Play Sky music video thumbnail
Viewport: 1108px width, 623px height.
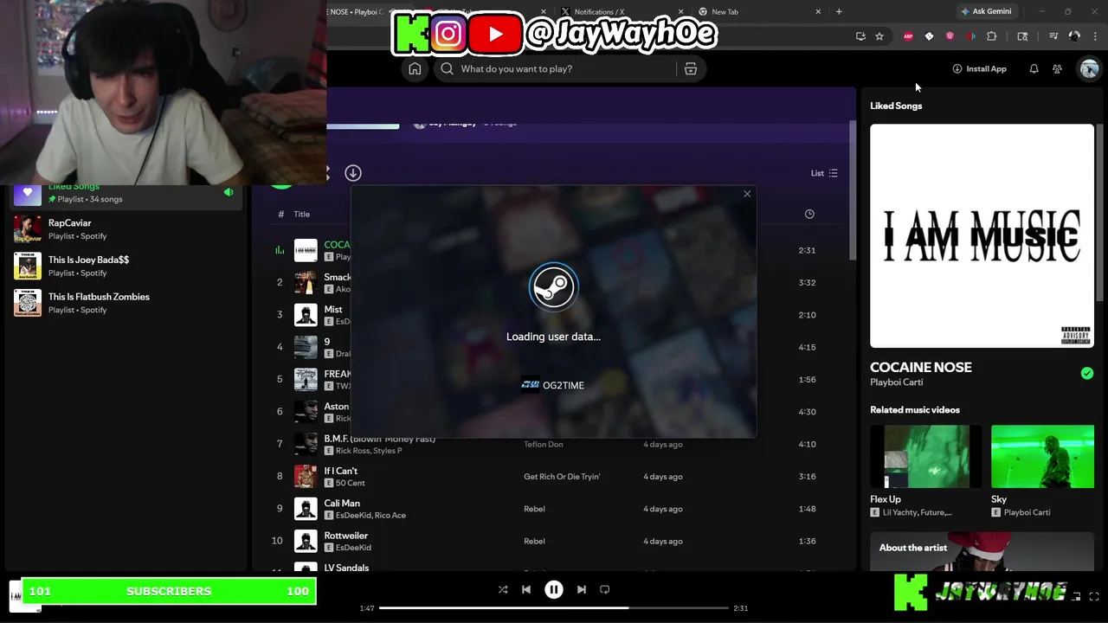click(1042, 456)
